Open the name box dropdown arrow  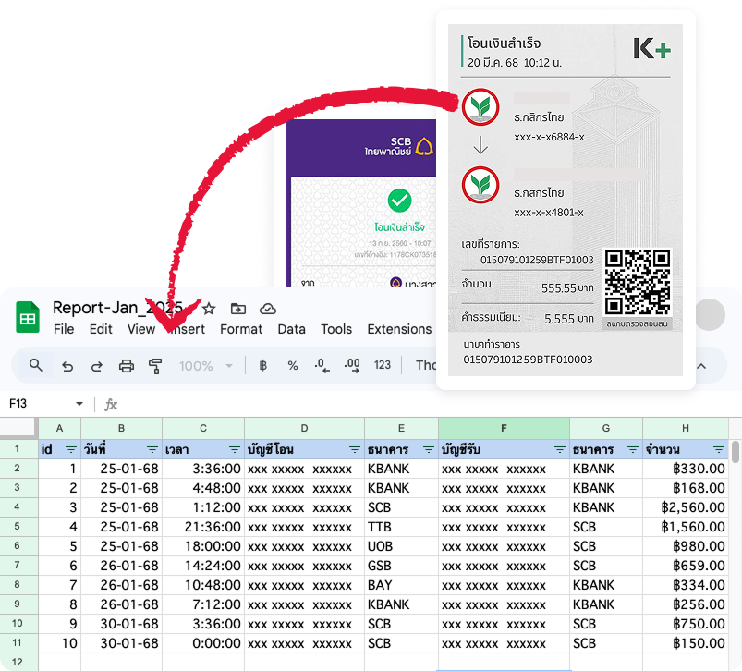tap(79, 404)
